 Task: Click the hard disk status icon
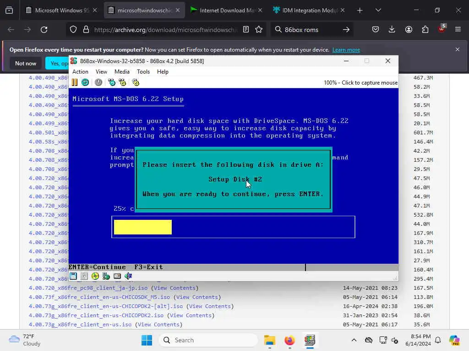[117, 276]
